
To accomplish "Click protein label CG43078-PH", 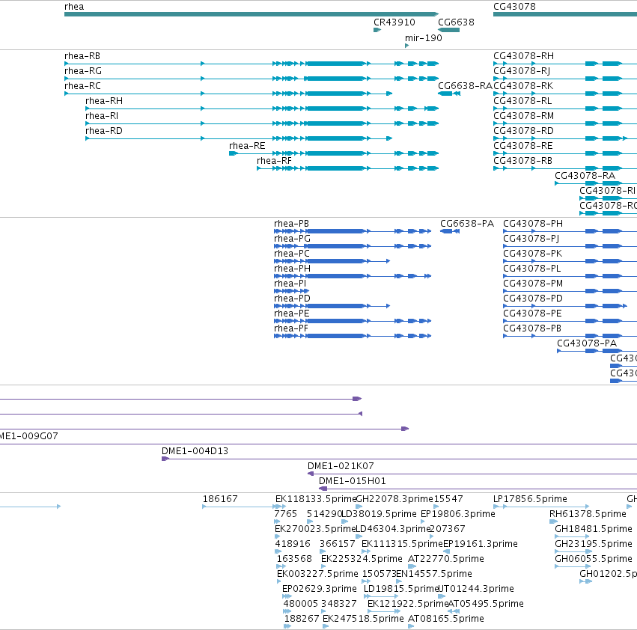I will [x=533, y=224].
